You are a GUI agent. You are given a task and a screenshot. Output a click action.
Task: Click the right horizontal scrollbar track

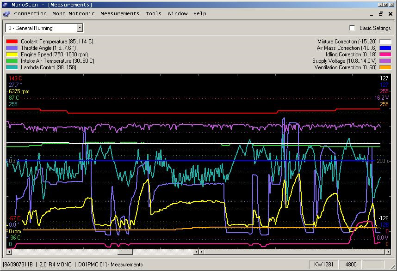(295, 252)
